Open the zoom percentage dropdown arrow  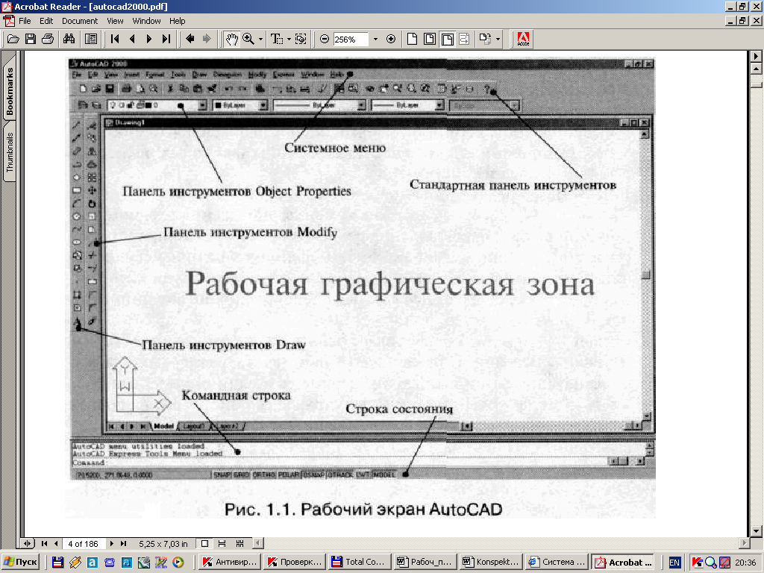pos(375,39)
